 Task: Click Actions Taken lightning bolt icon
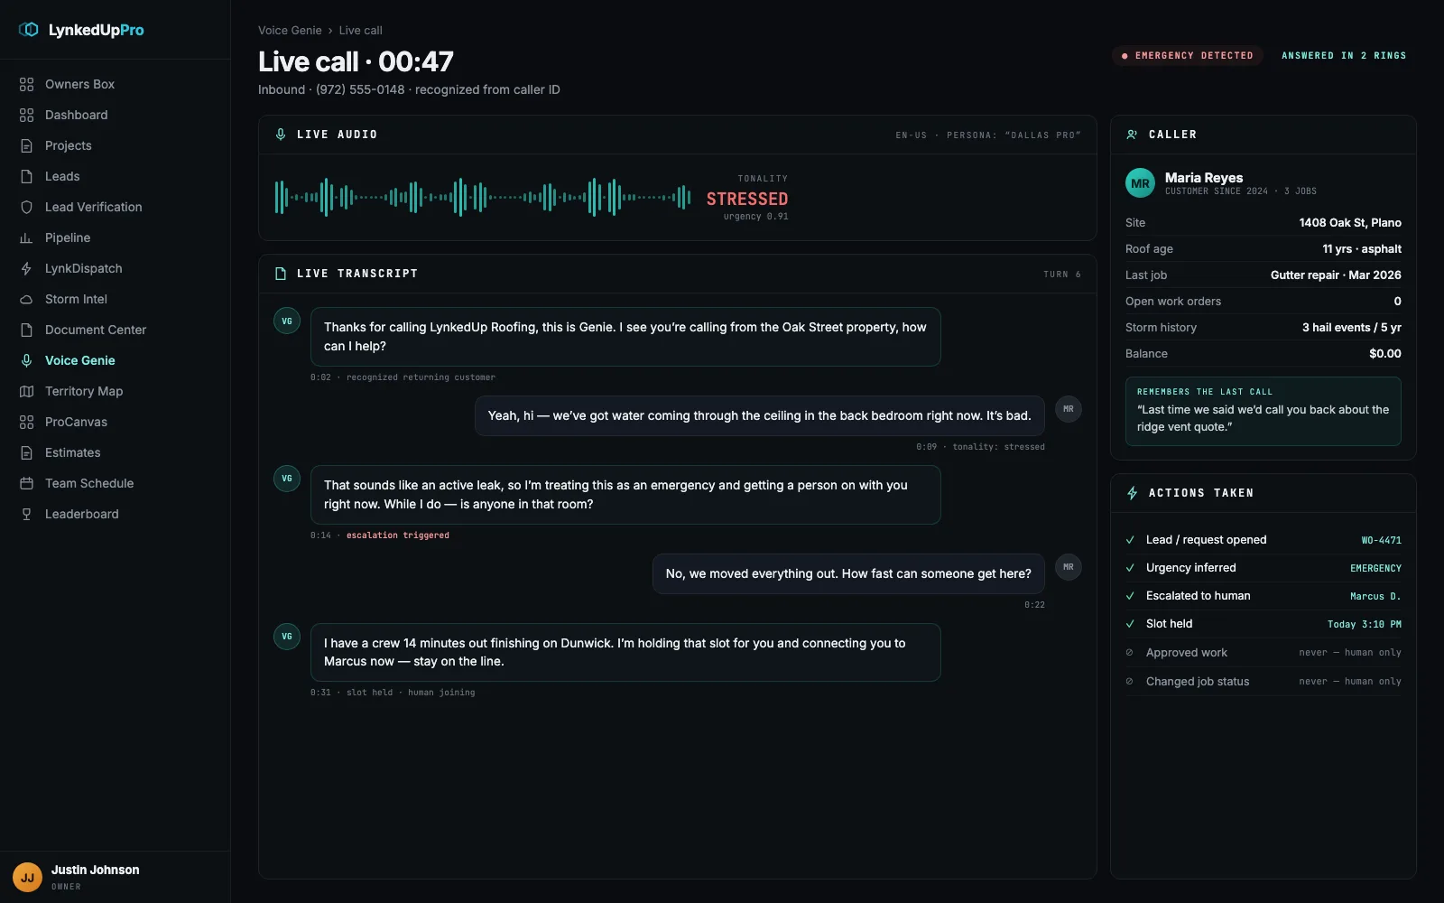[x=1132, y=493]
